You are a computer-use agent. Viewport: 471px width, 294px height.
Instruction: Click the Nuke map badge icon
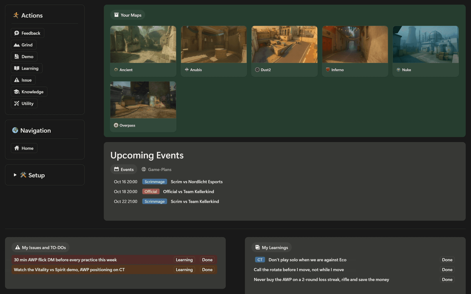(399, 70)
